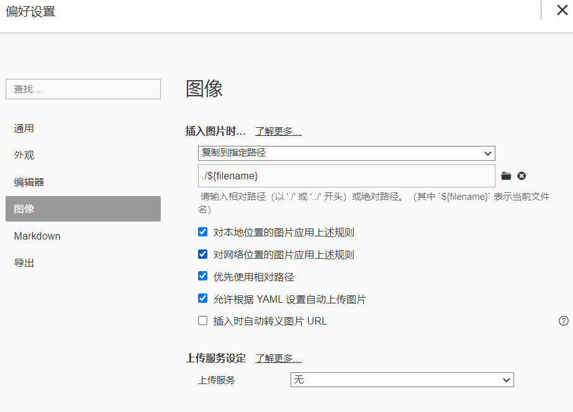
Task: Click the clear path circle-x icon
Action: coord(521,176)
